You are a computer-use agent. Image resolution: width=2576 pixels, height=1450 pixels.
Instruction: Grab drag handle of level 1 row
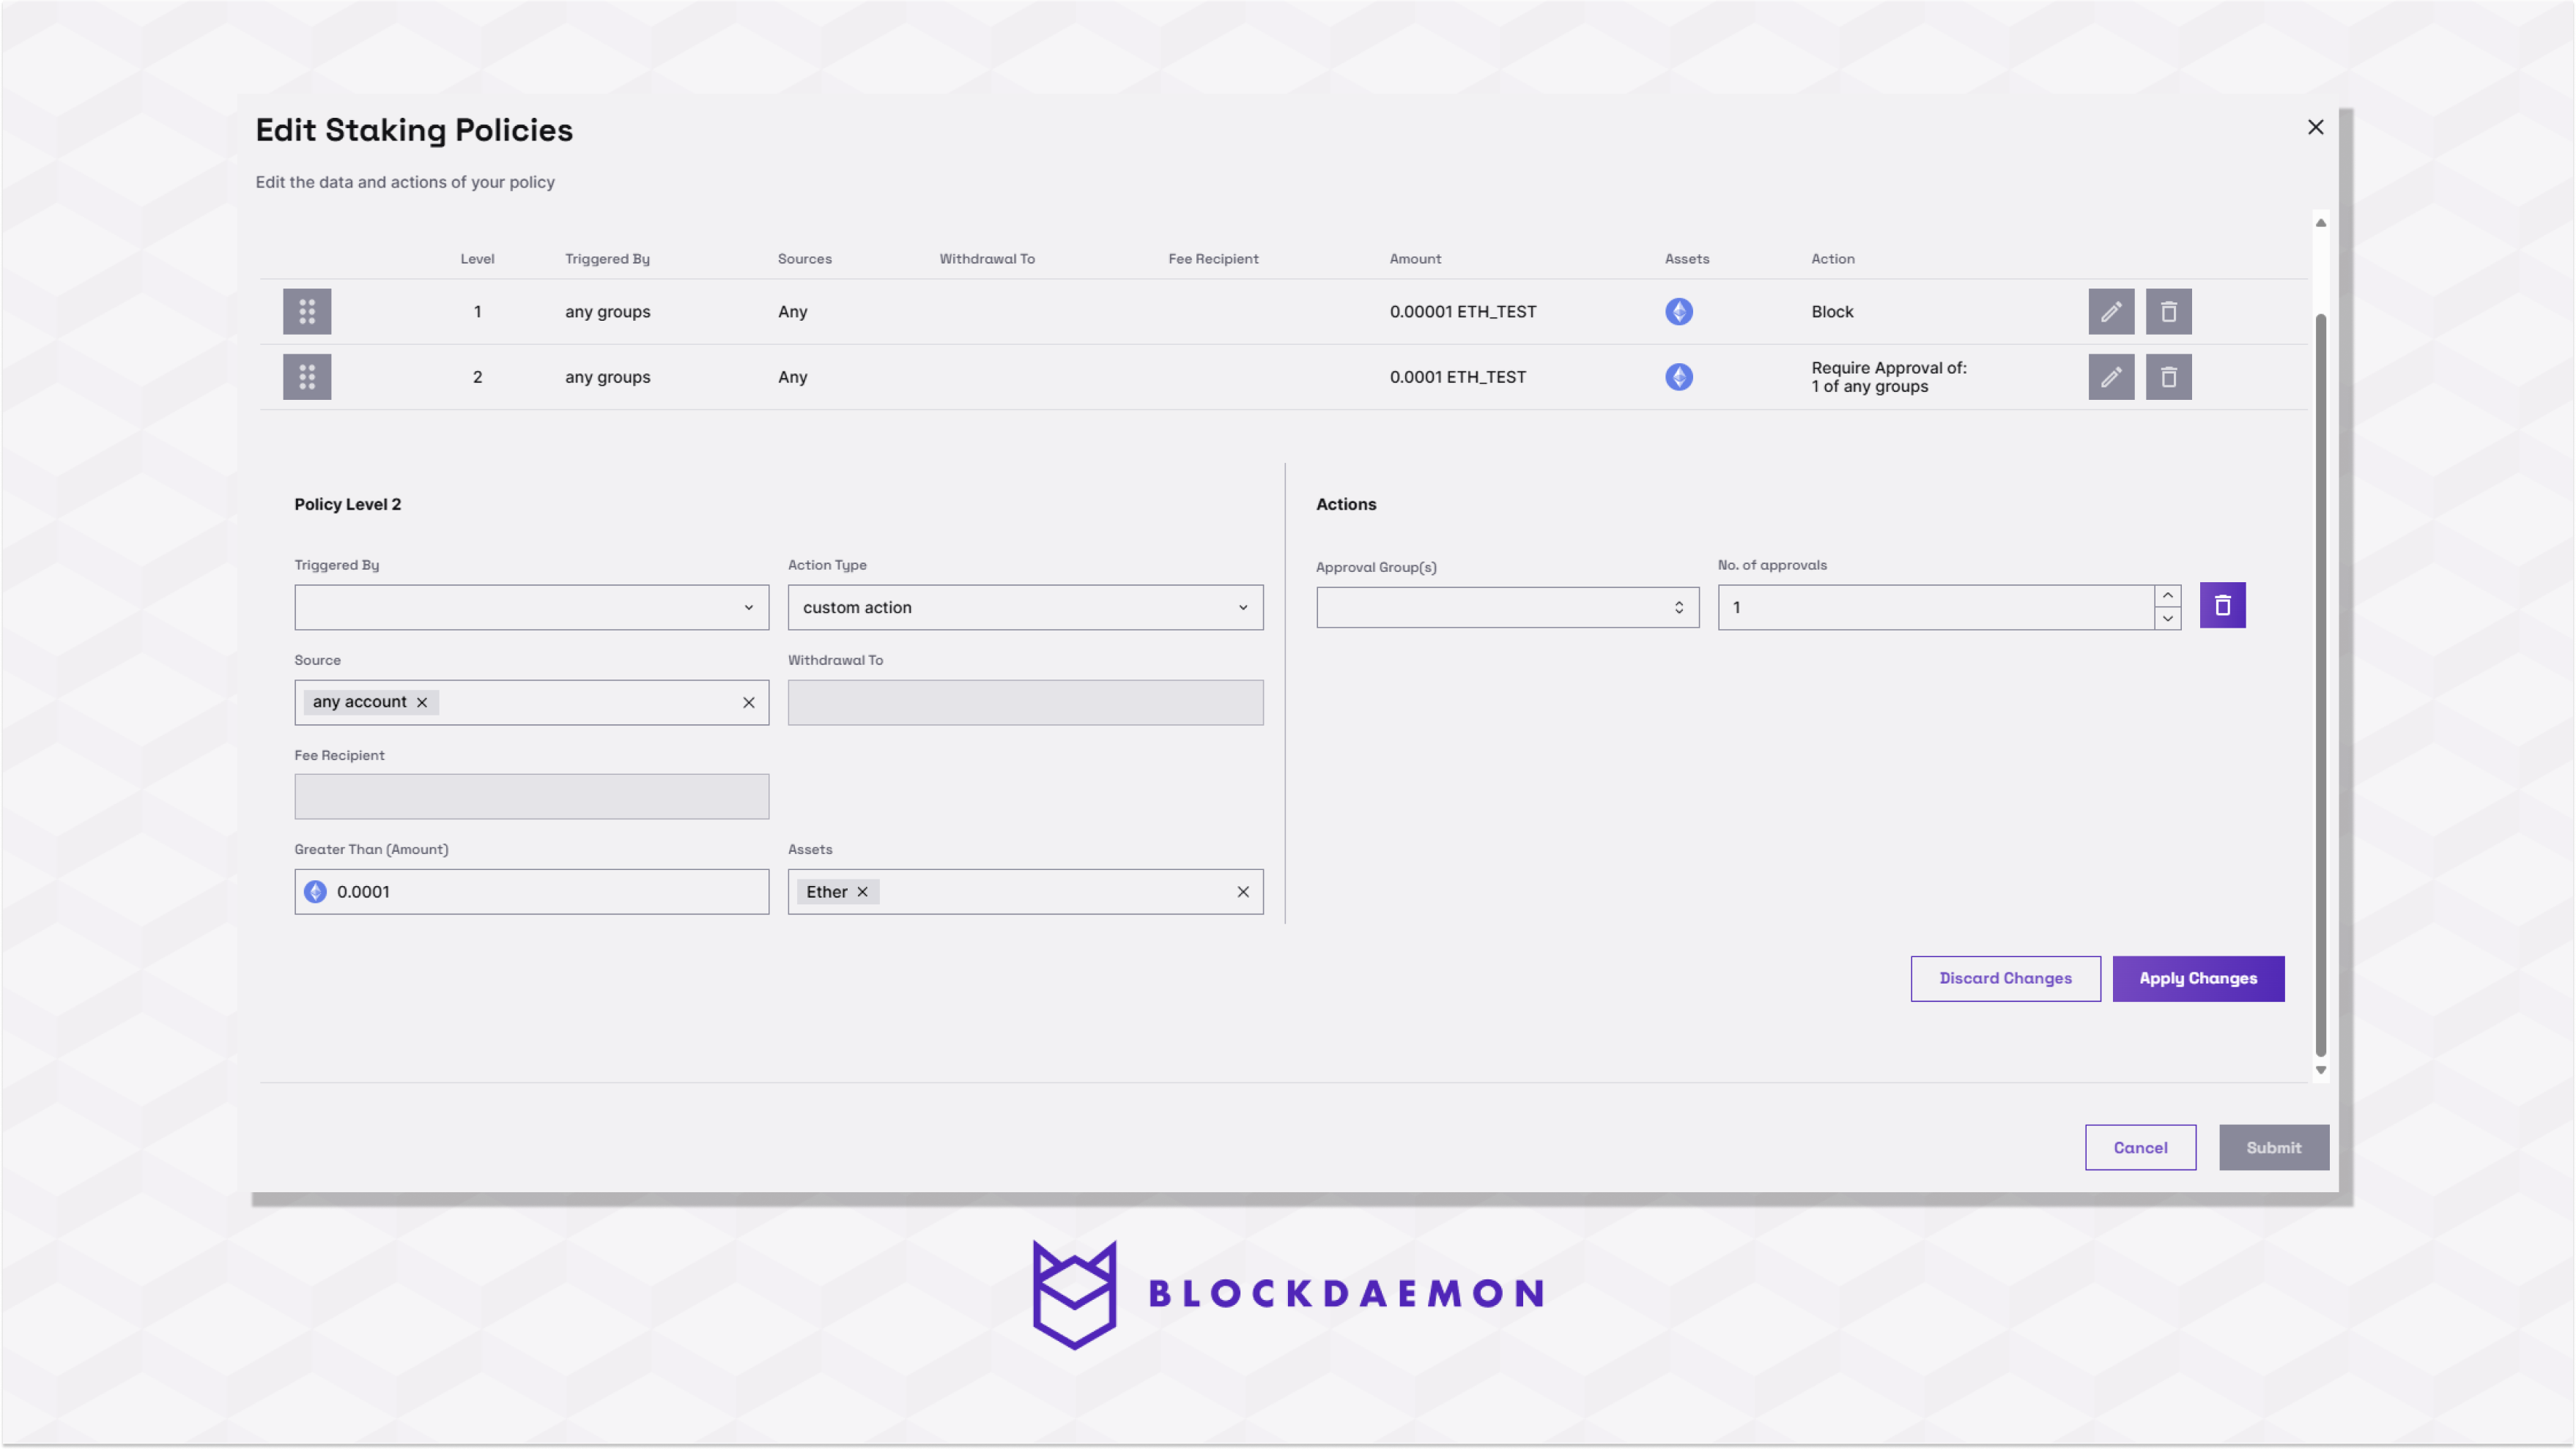pyautogui.click(x=307, y=312)
